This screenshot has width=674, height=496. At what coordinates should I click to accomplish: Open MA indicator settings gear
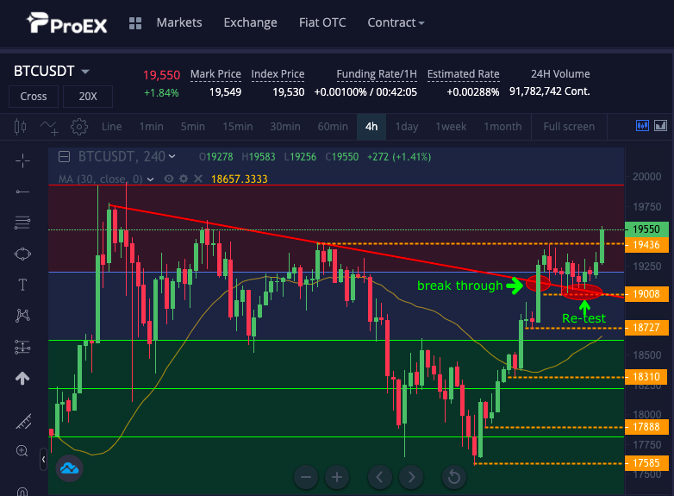[x=184, y=179]
